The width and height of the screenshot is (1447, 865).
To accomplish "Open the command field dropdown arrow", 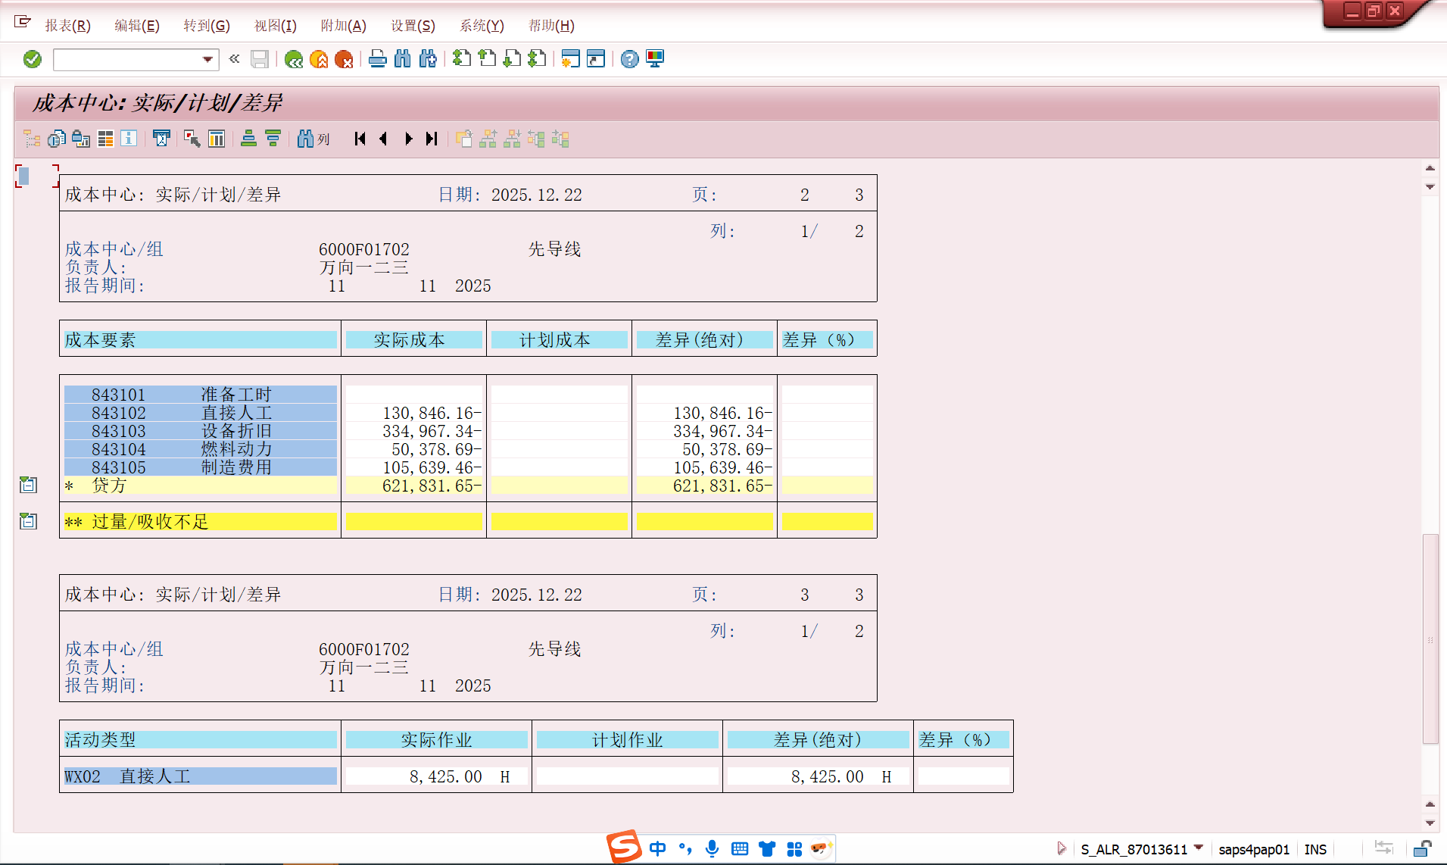I will 207,59.
